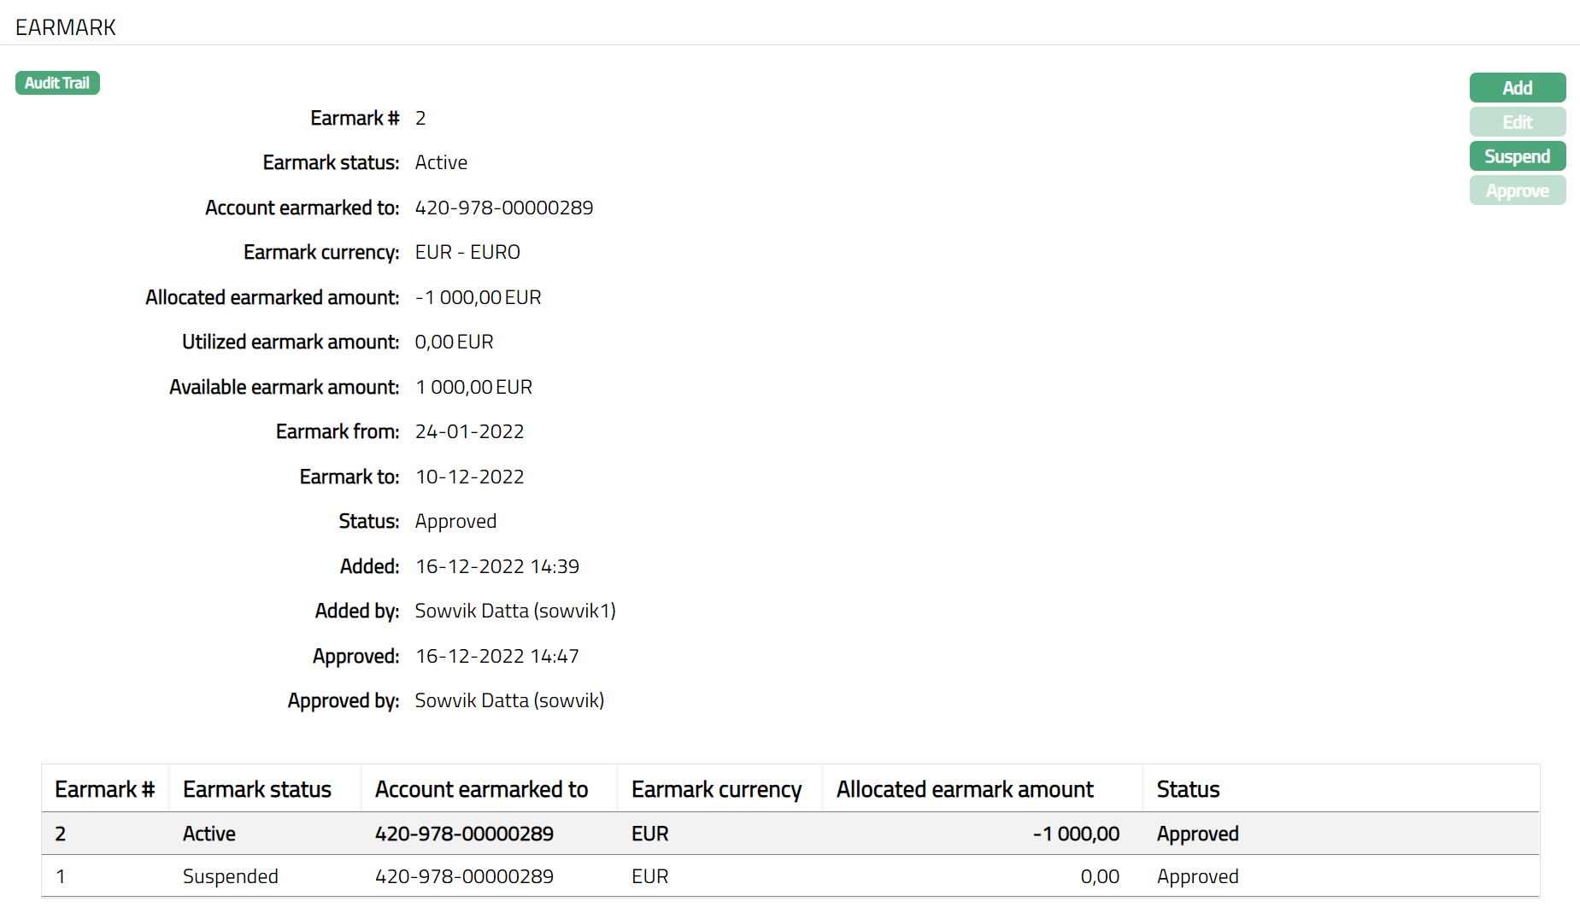Click the Earmark currency column header
The image size is (1580, 913).
click(716, 789)
